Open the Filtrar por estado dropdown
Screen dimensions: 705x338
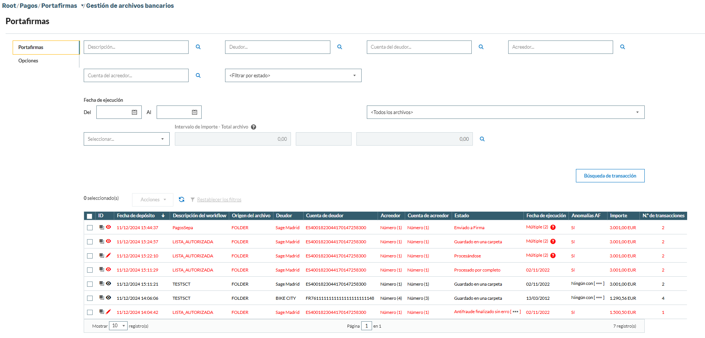293,75
